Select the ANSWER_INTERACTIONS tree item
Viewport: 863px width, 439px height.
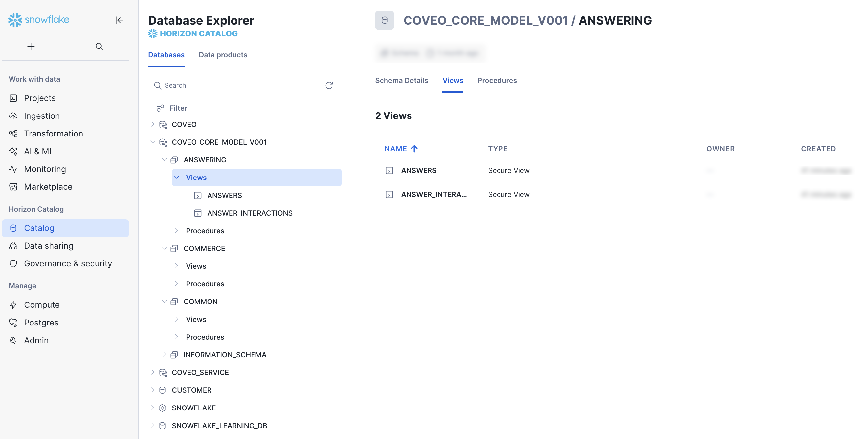250,213
